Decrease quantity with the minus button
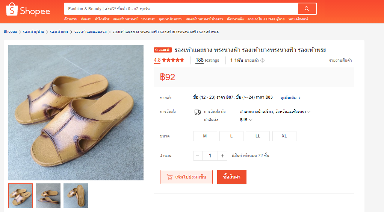384x212 pixels. (198, 156)
